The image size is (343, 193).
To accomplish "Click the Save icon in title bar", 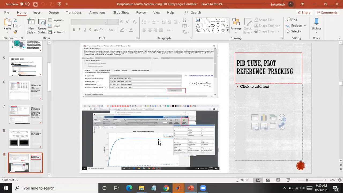I will tap(35, 4).
